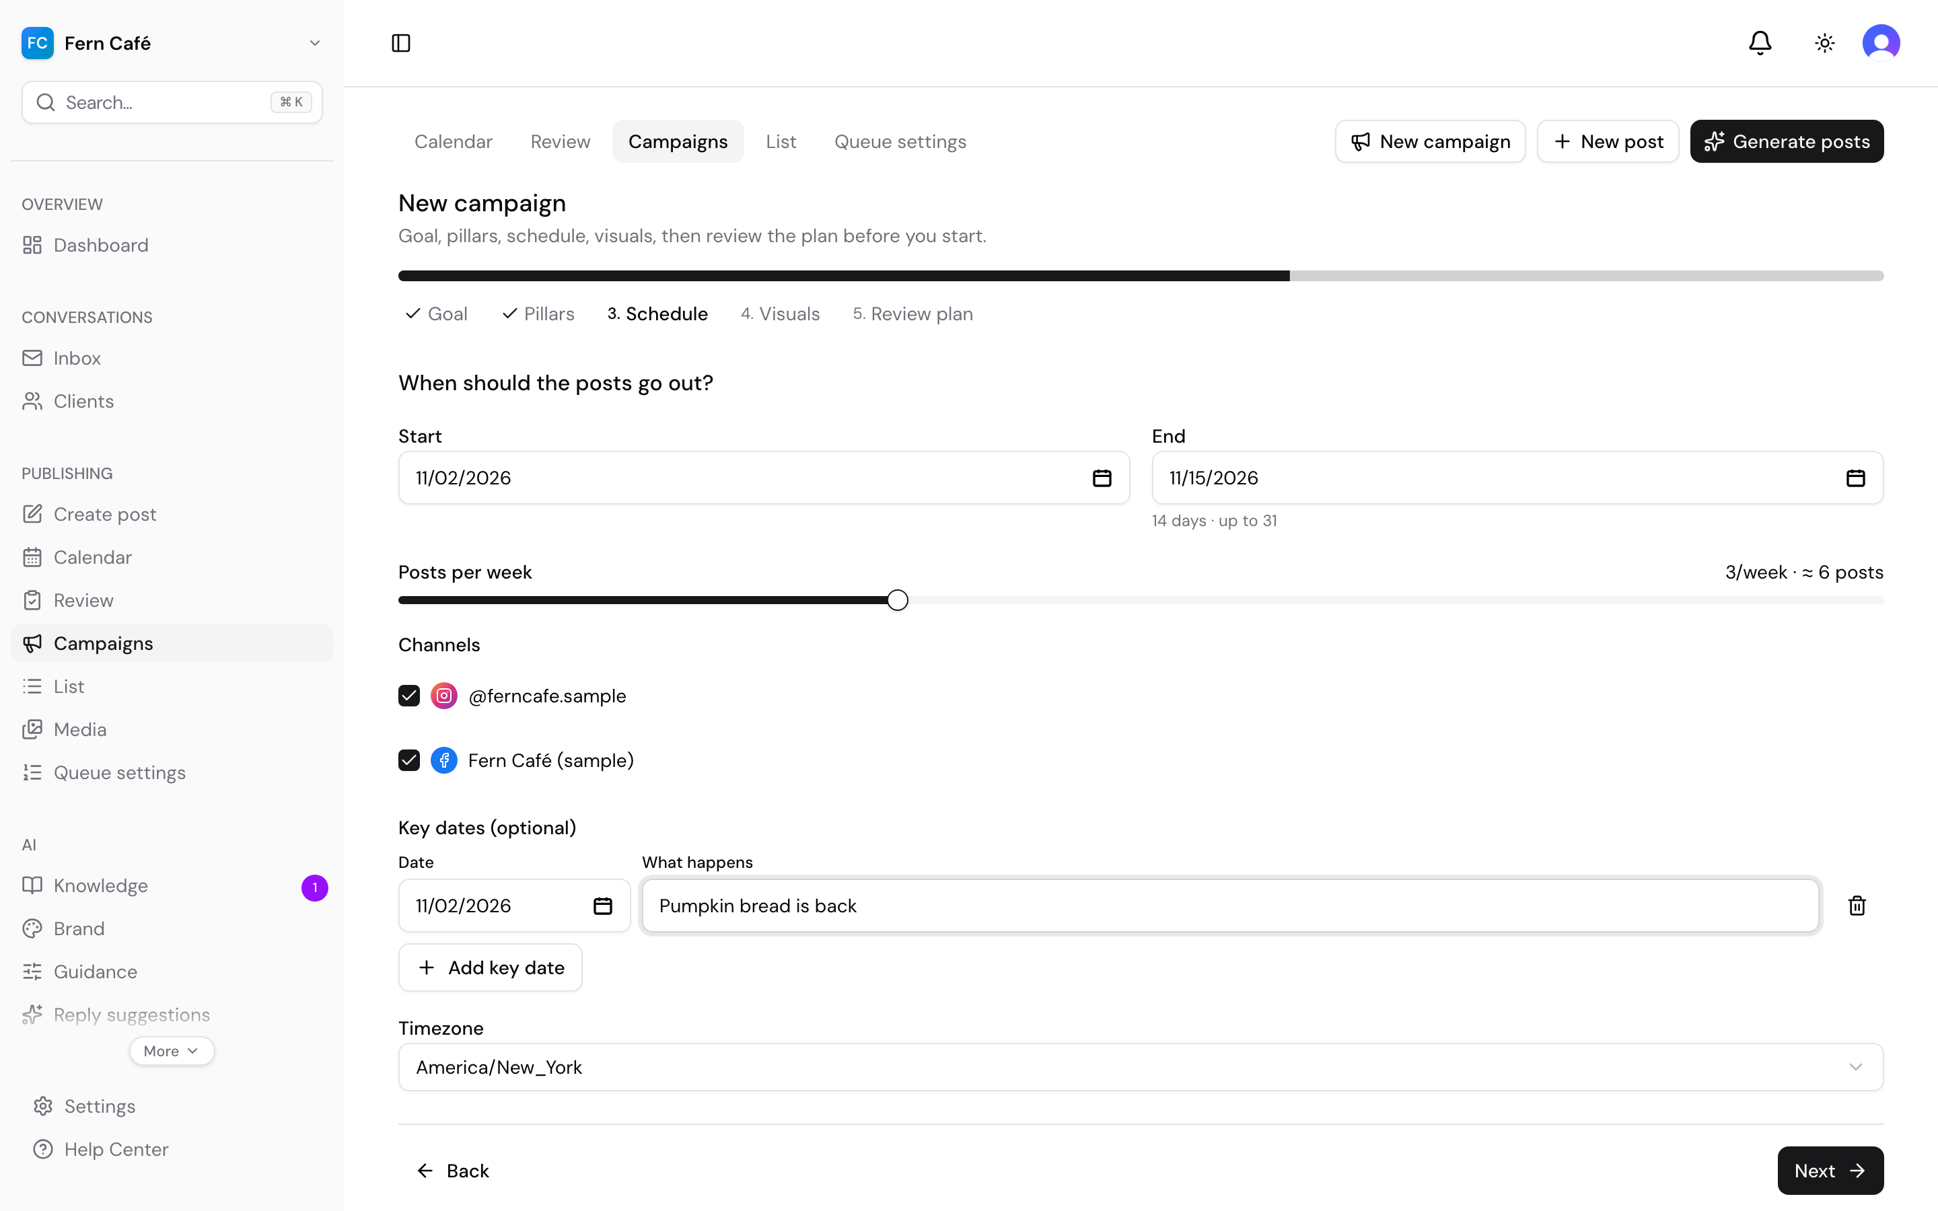The width and height of the screenshot is (1938, 1211).
Task: Switch to the Queue settings tab
Action: (900, 142)
